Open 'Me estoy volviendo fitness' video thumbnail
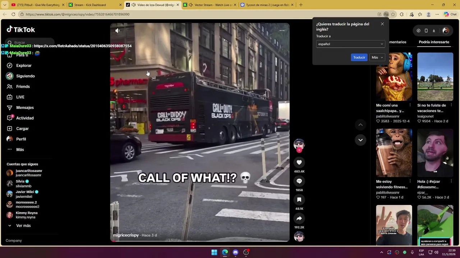Image resolution: width=460 pixels, height=258 pixels. pyautogui.click(x=394, y=153)
